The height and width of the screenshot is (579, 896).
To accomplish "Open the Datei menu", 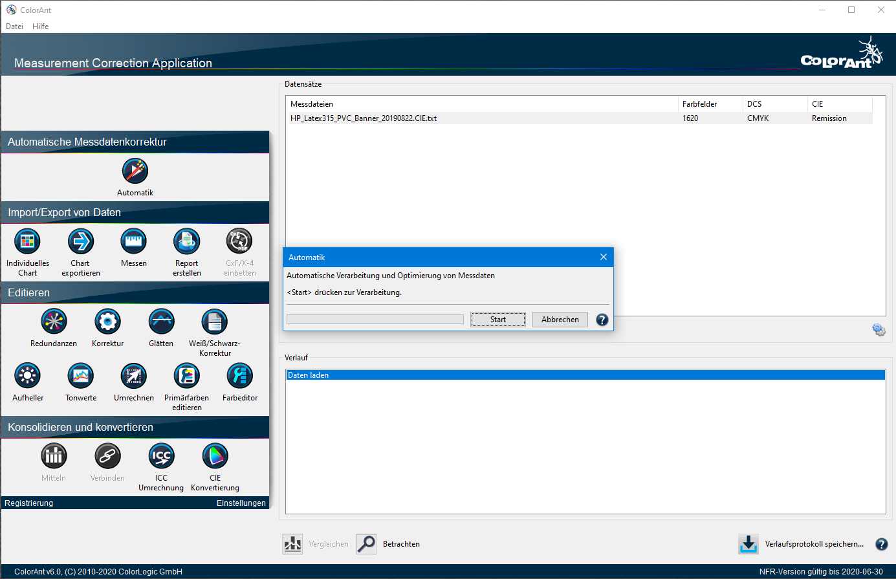I will tap(14, 27).
